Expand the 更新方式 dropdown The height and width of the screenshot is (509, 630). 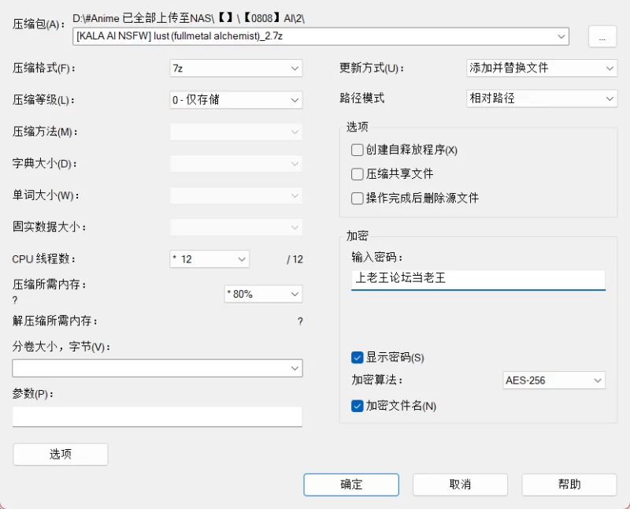point(541,69)
